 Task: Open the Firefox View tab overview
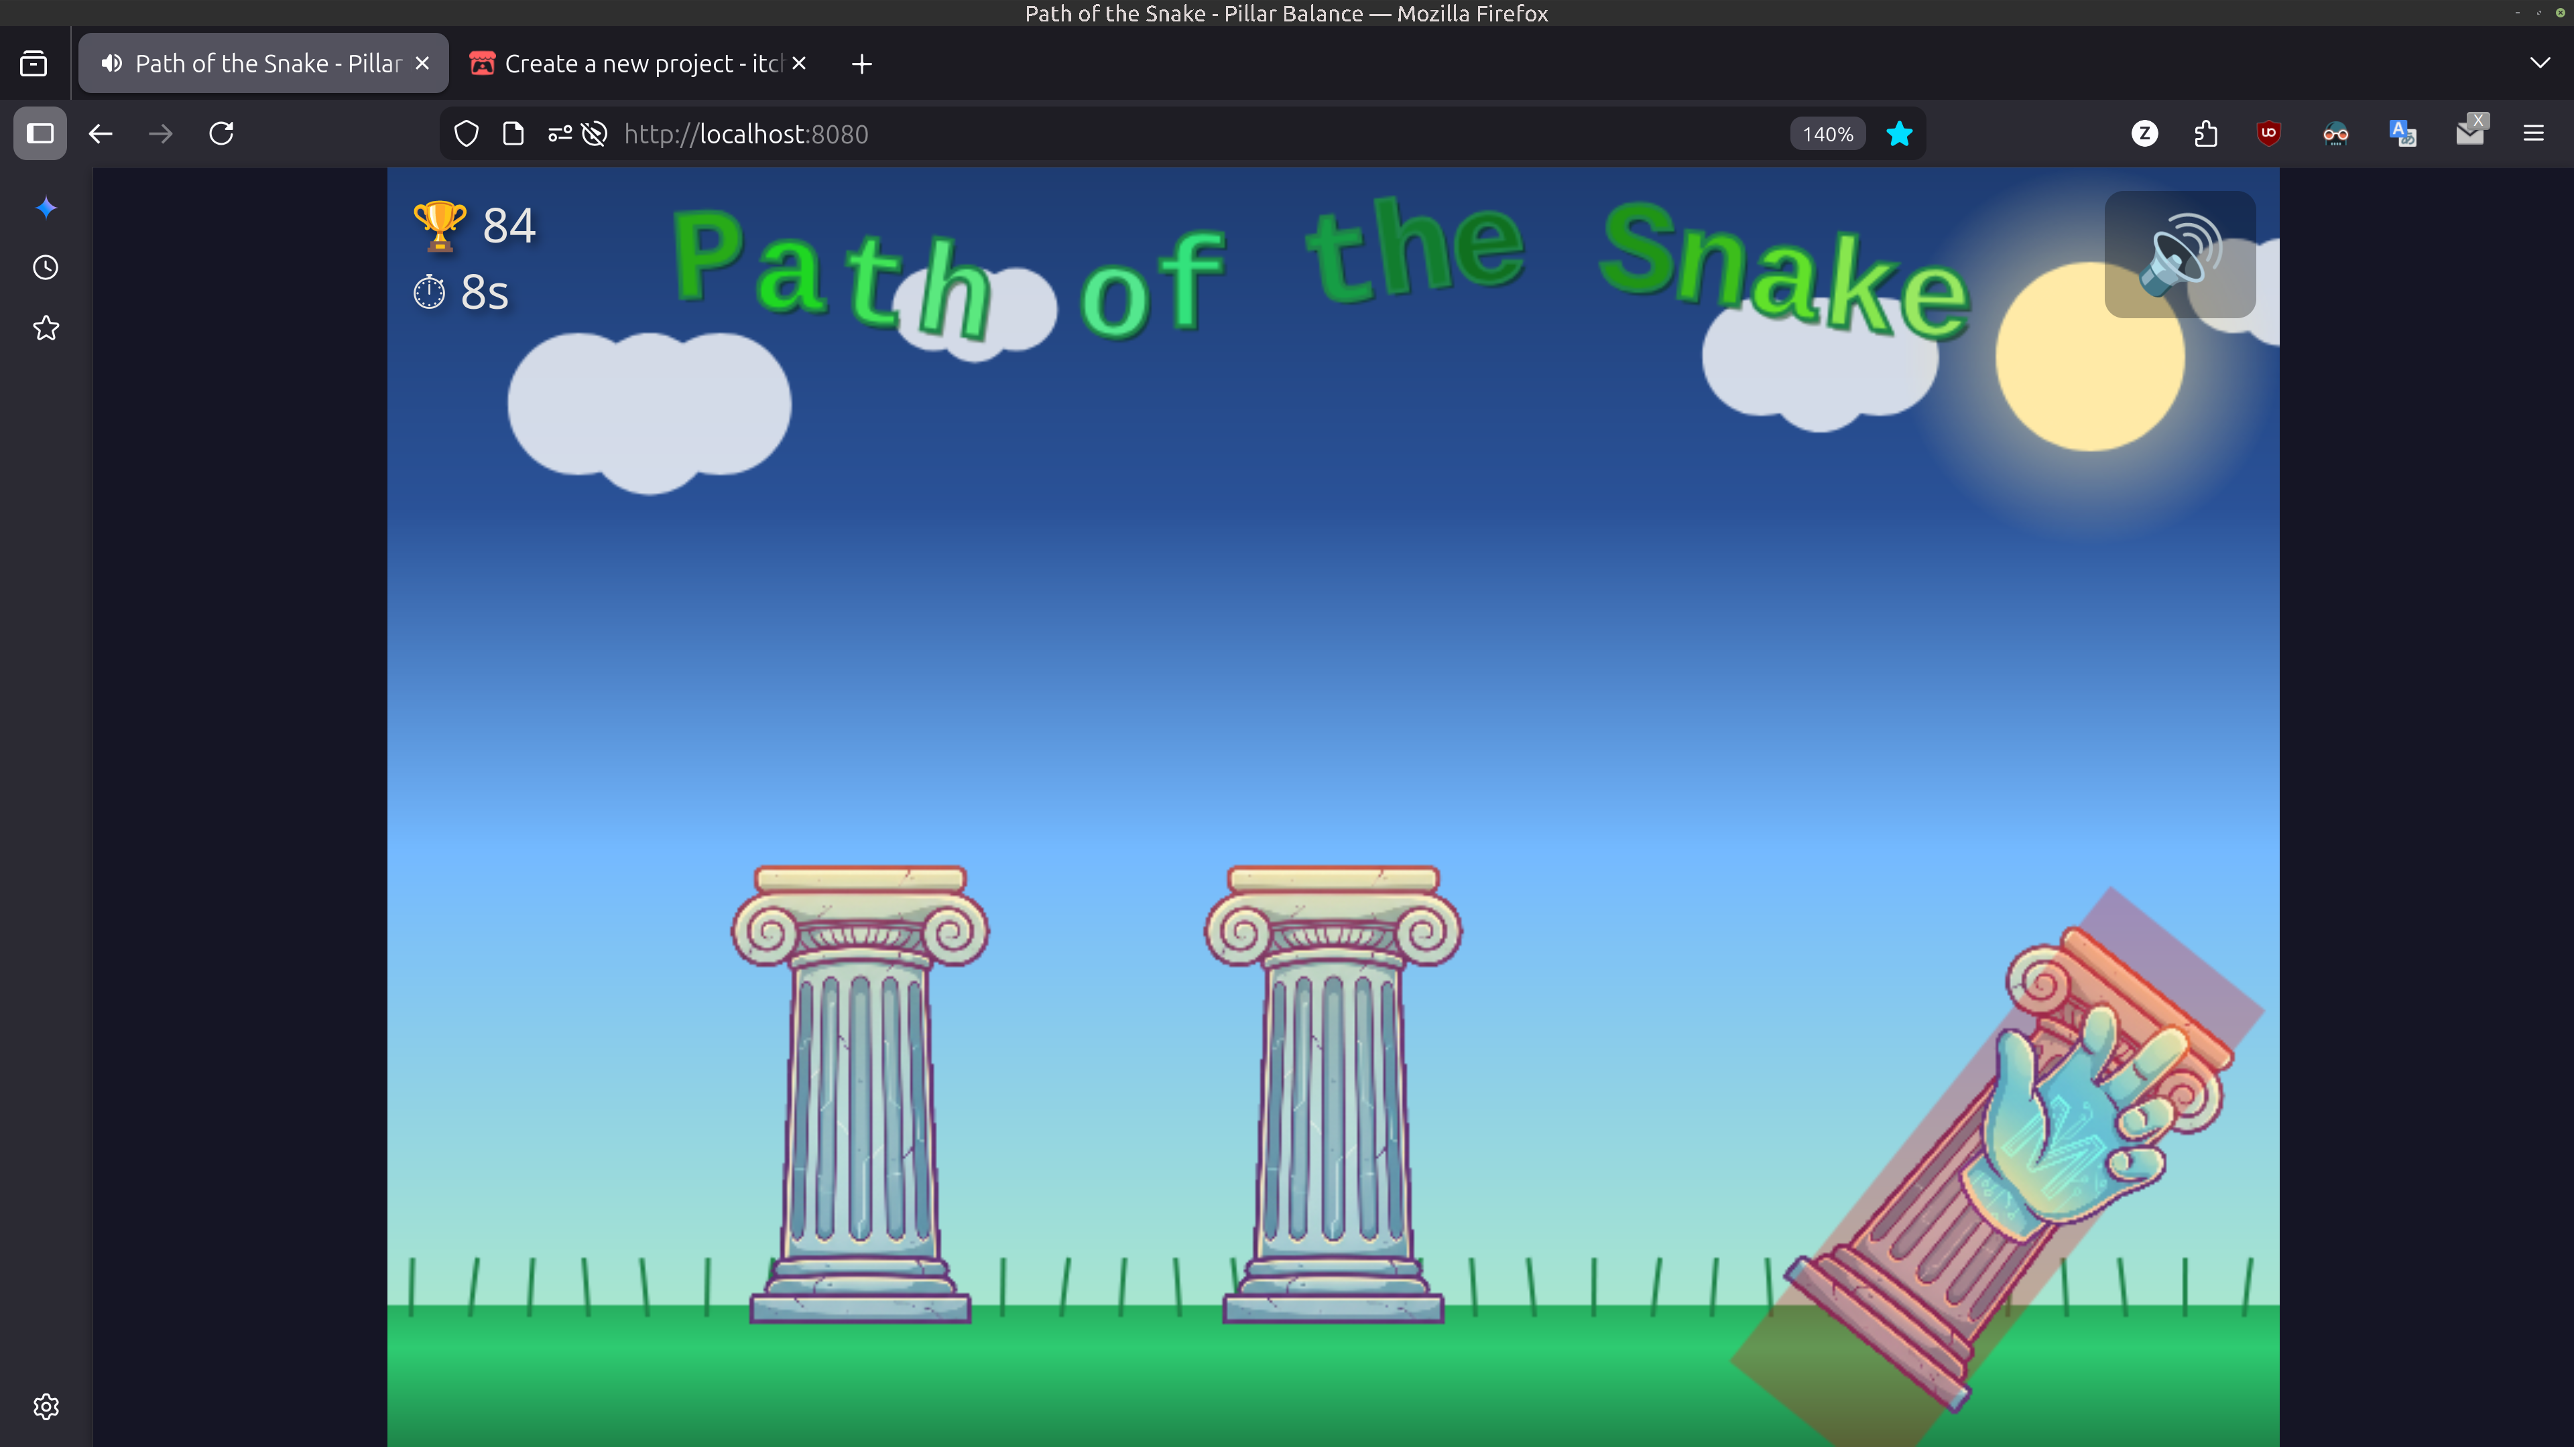33,63
